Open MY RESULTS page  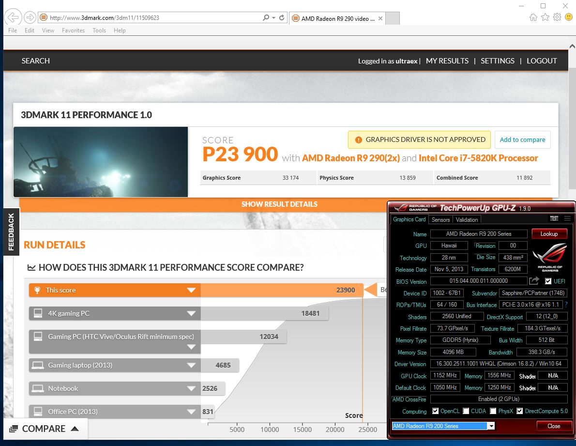tap(447, 61)
